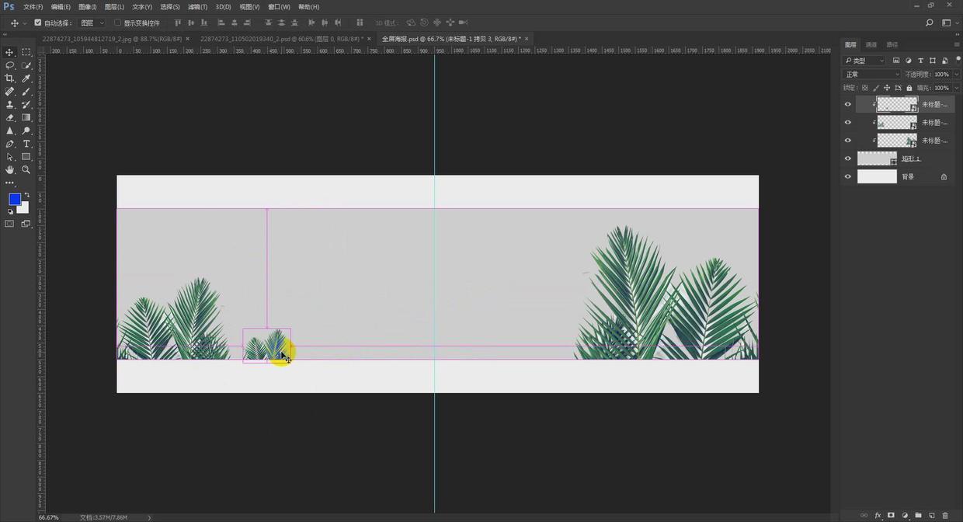Toggle visibility of 矩形 1 layer
The height and width of the screenshot is (522, 963).
click(847, 158)
